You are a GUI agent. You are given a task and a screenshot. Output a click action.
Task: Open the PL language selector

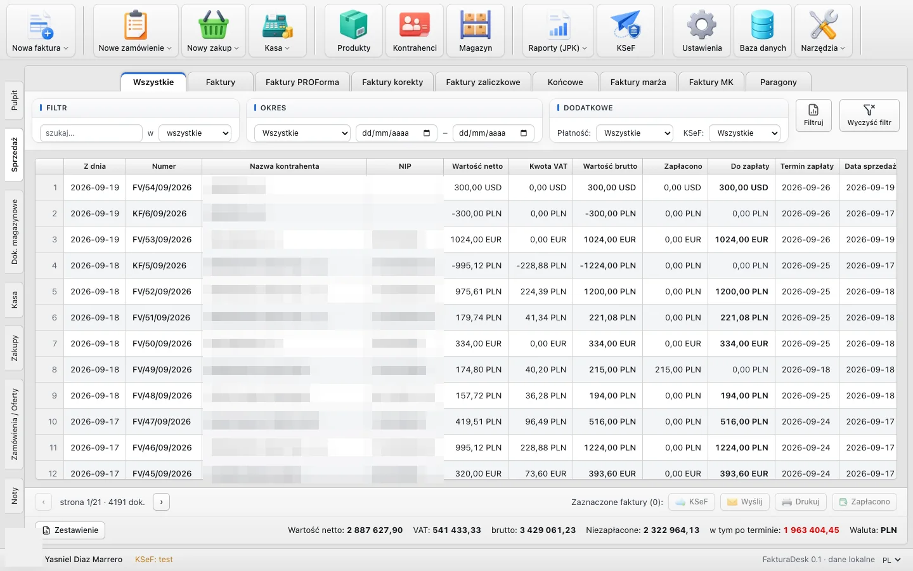(x=891, y=560)
